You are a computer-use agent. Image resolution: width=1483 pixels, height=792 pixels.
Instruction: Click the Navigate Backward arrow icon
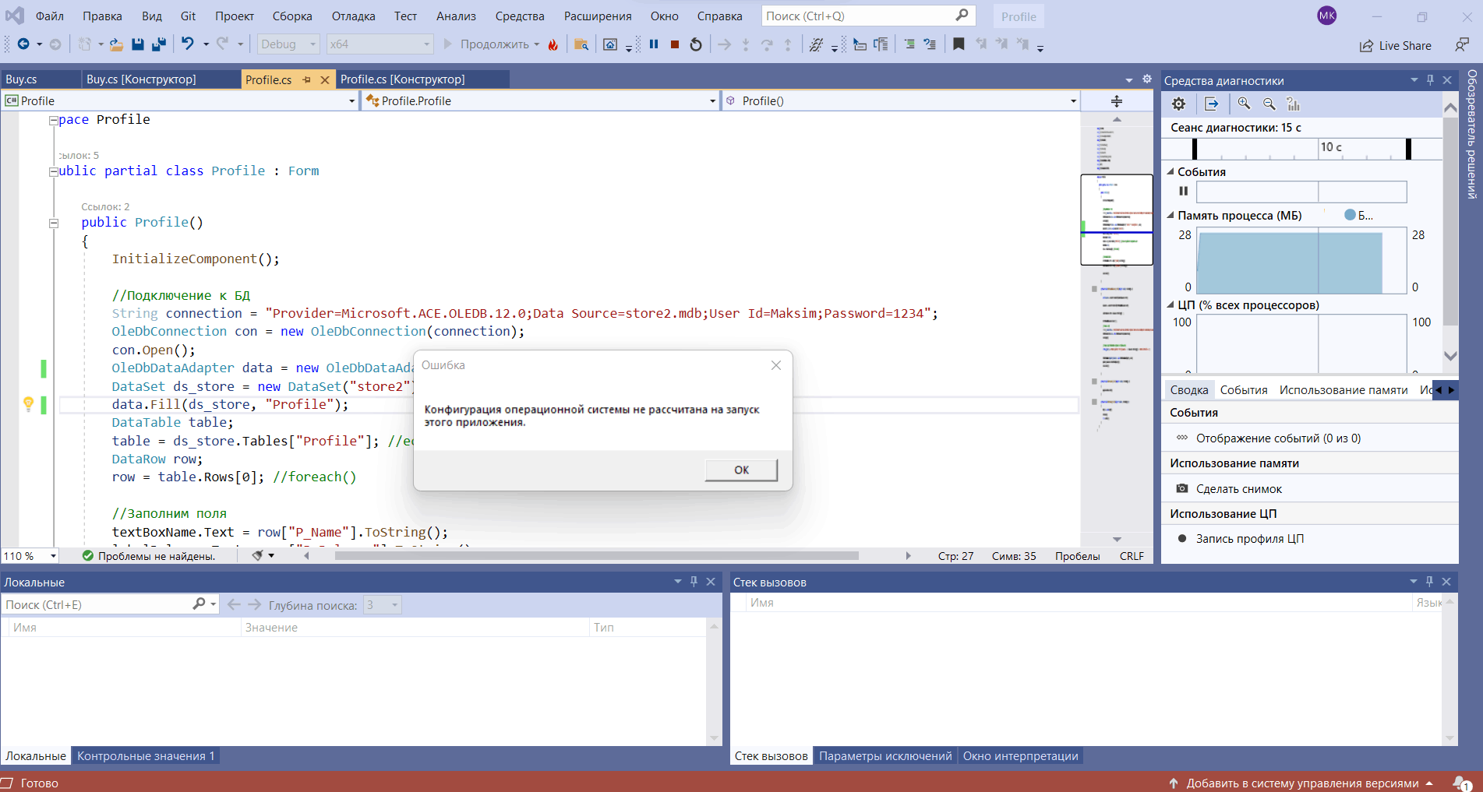click(23, 44)
